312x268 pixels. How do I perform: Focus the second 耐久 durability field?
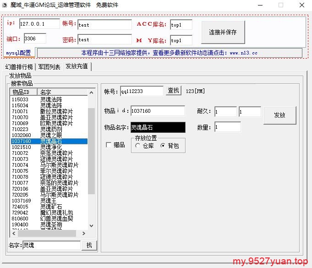point(250,112)
